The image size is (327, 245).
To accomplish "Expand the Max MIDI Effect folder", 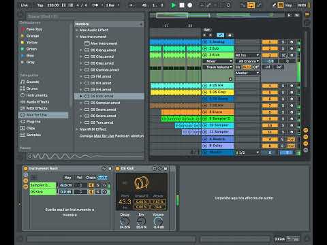I will click(77, 129).
